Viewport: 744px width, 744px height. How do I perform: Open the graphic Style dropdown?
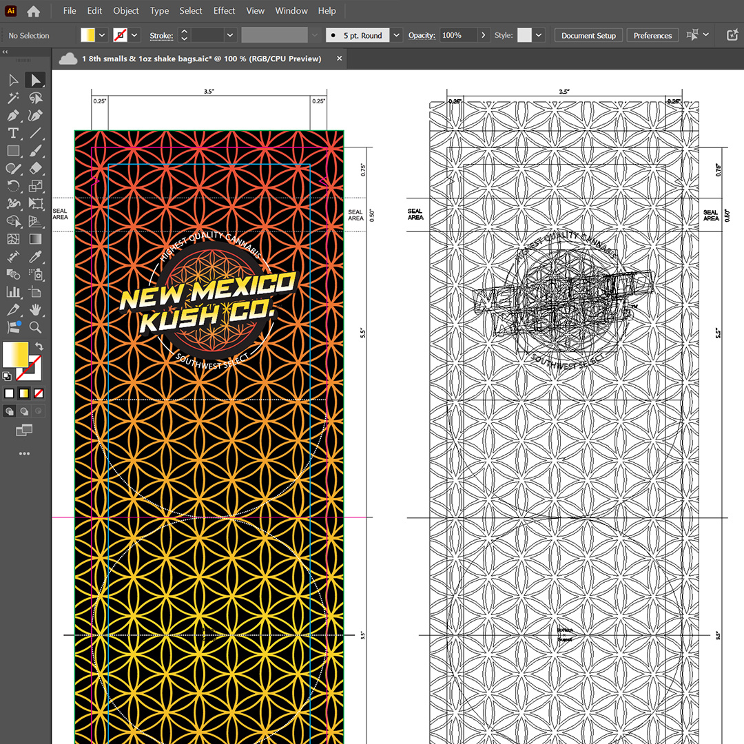(x=539, y=35)
